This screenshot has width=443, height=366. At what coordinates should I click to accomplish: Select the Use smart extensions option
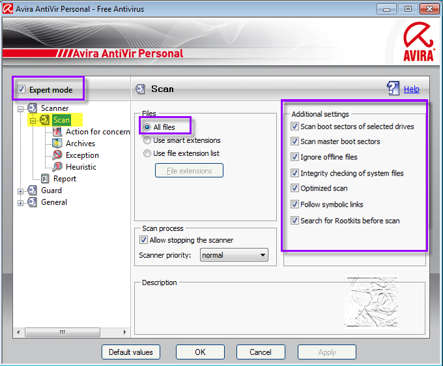pyautogui.click(x=147, y=140)
